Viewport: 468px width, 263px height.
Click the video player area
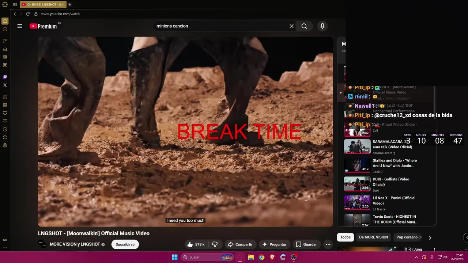[185, 131]
